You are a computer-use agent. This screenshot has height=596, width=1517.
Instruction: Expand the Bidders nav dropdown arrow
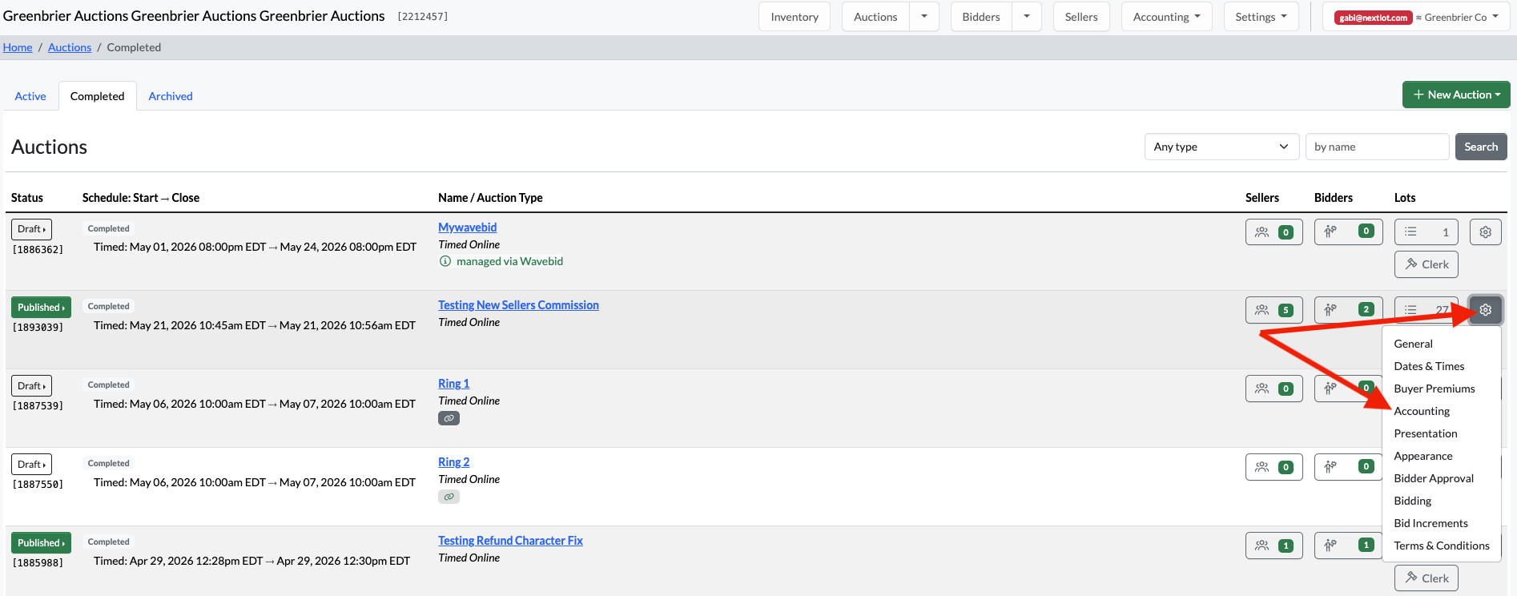click(x=1027, y=17)
